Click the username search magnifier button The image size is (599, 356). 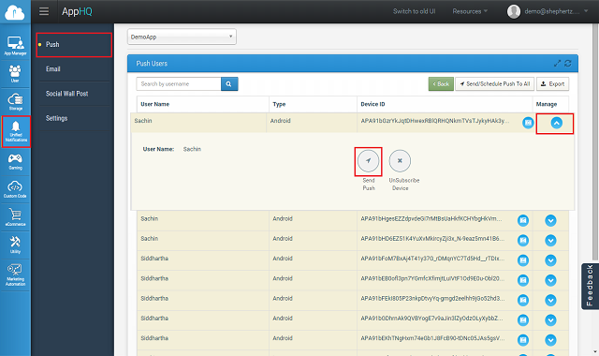[x=229, y=83]
